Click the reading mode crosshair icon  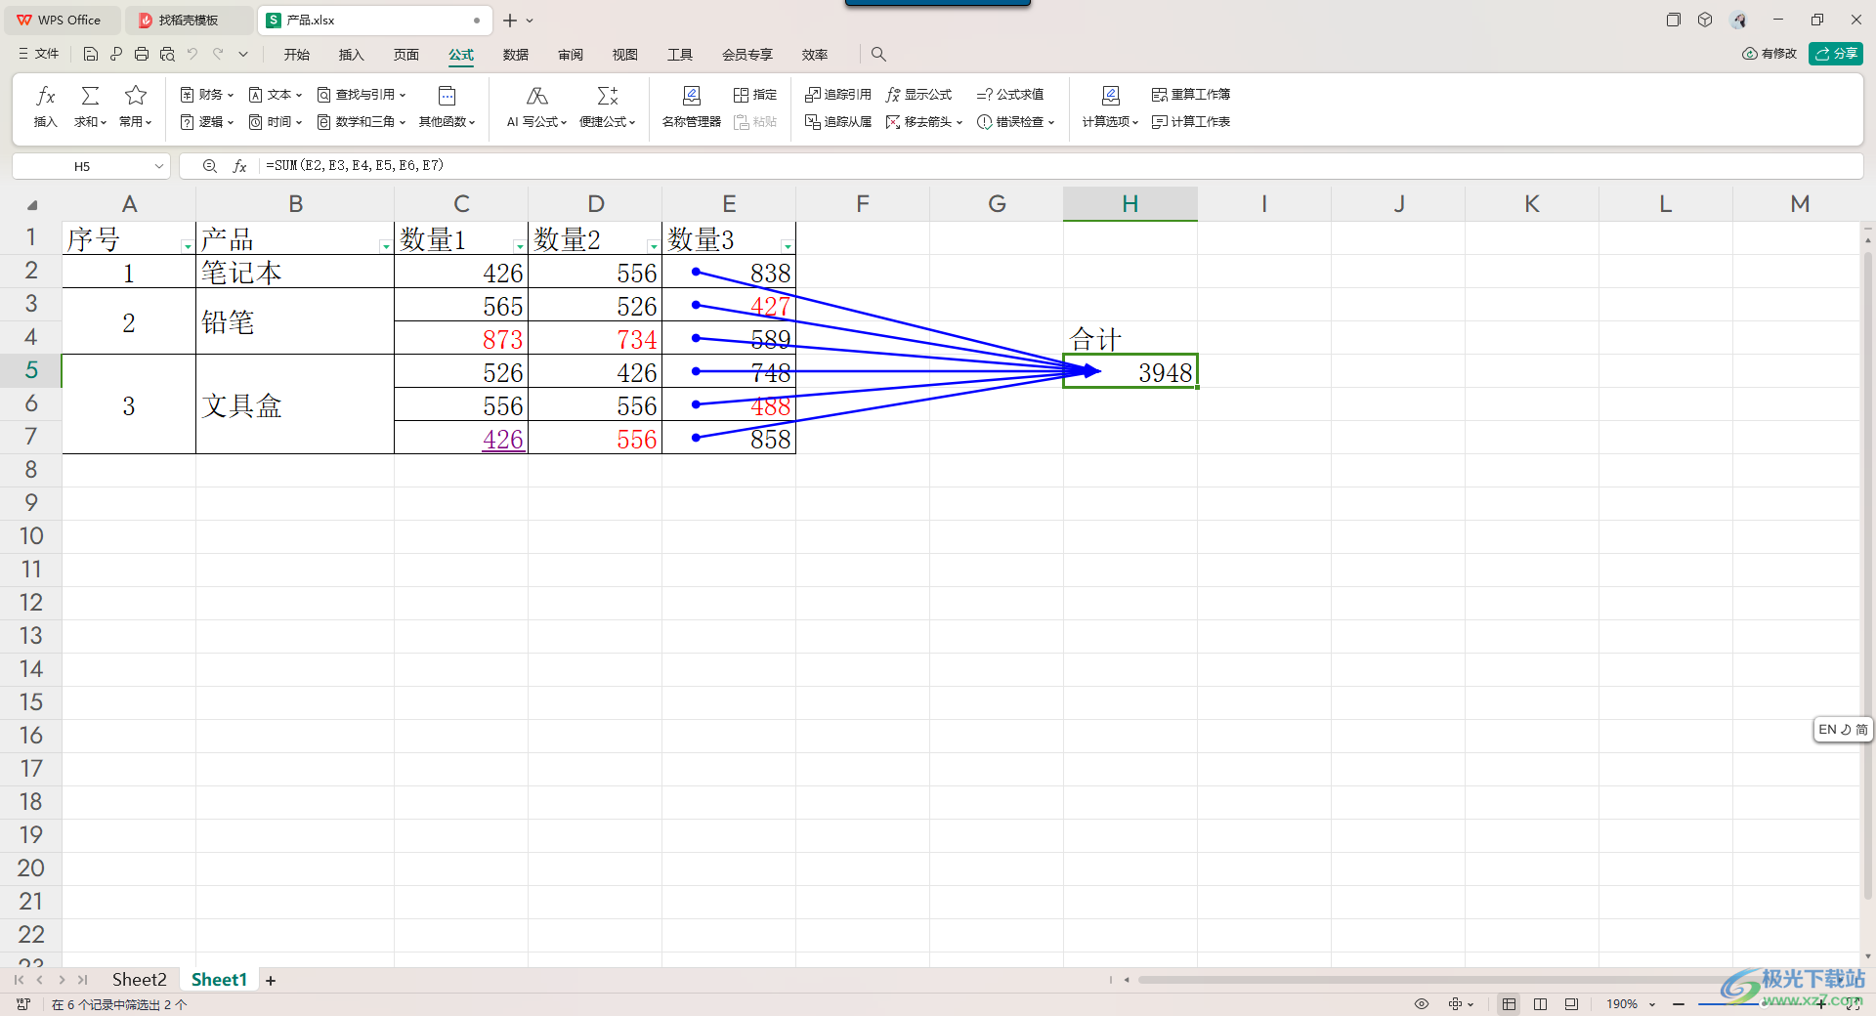pos(1460,1004)
